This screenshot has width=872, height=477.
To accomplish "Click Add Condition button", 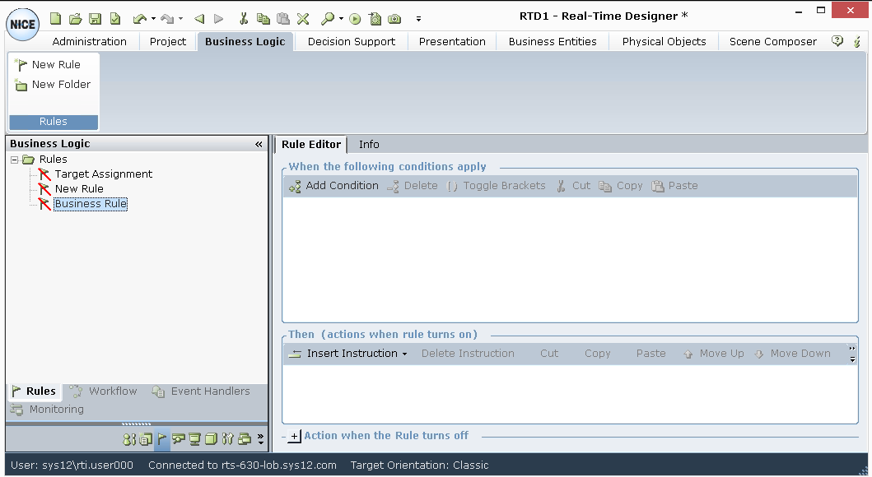I will tap(333, 186).
